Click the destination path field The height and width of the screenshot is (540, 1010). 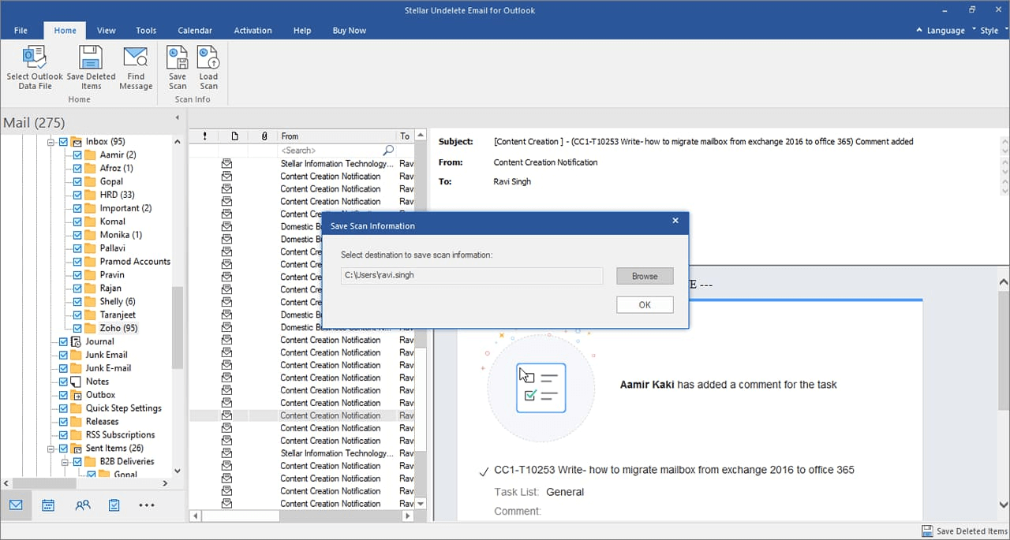pos(472,276)
